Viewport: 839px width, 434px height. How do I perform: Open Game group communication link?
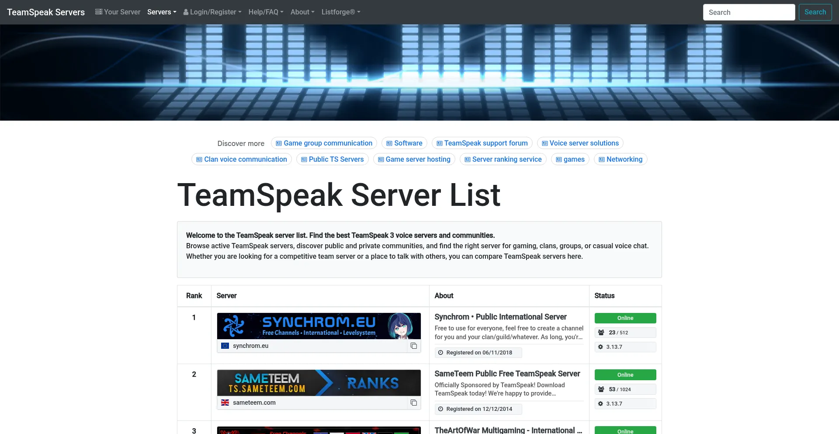[324, 143]
